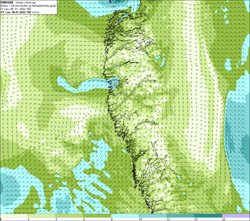Click the 8–10 m/s light cyan legend swatch
The width and height of the screenshot is (250, 221).
point(125,216)
